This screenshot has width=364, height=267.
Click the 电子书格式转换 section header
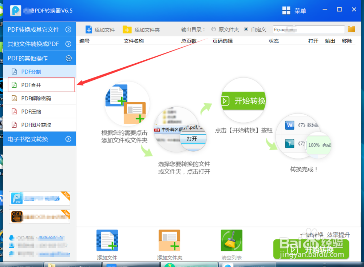point(39,139)
